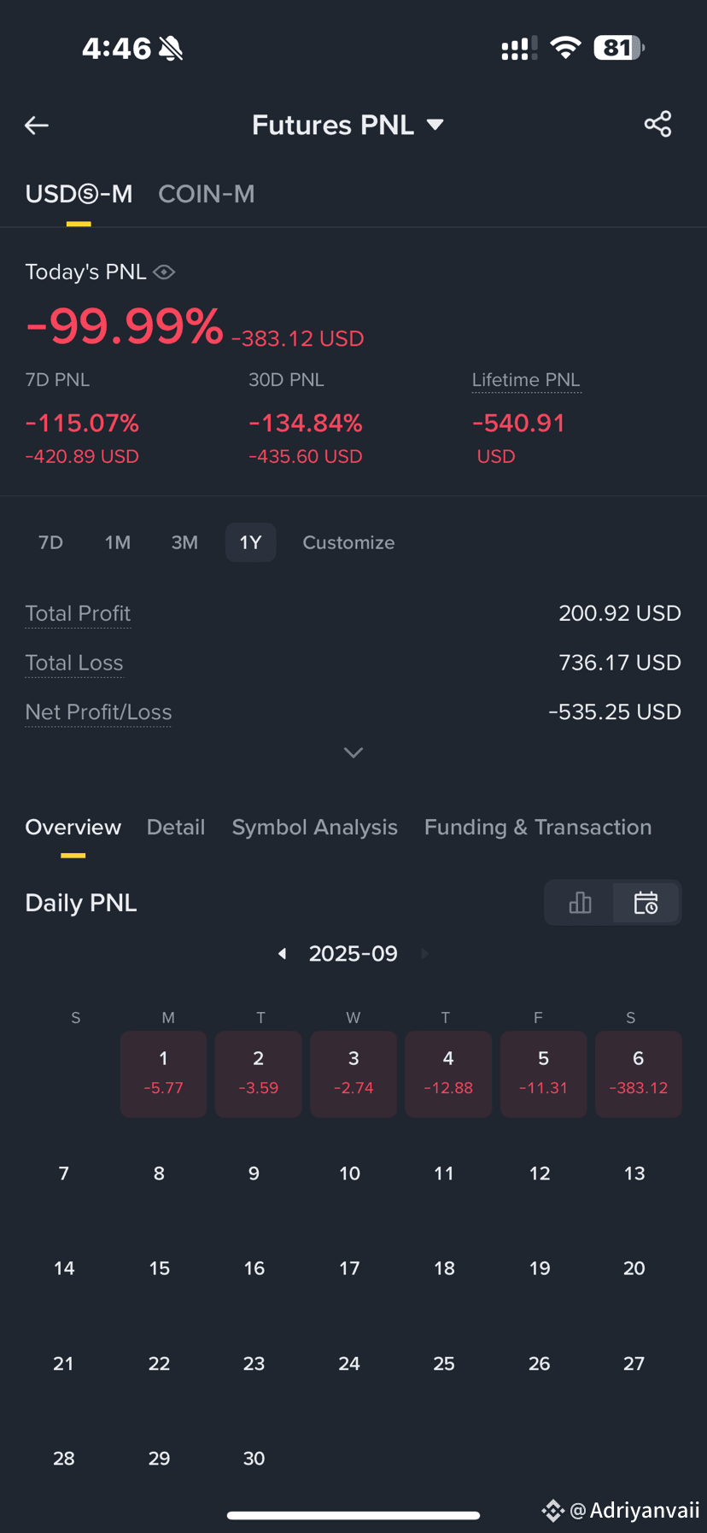707x1533 pixels.
Task: Select USDⓈ-M tab
Action: pyautogui.click(x=79, y=194)
